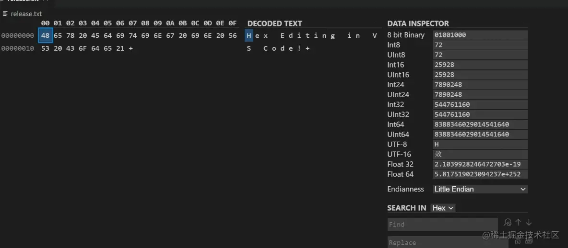
Task: Click the plus in decoded text
Action: pos(308,48)
